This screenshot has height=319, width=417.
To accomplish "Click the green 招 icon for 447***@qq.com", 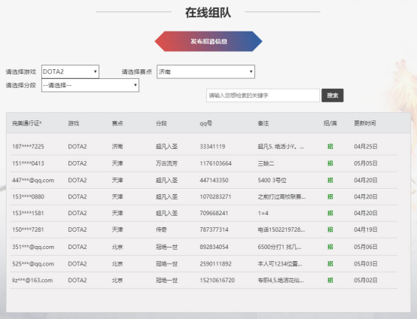I will click(330, 181).
